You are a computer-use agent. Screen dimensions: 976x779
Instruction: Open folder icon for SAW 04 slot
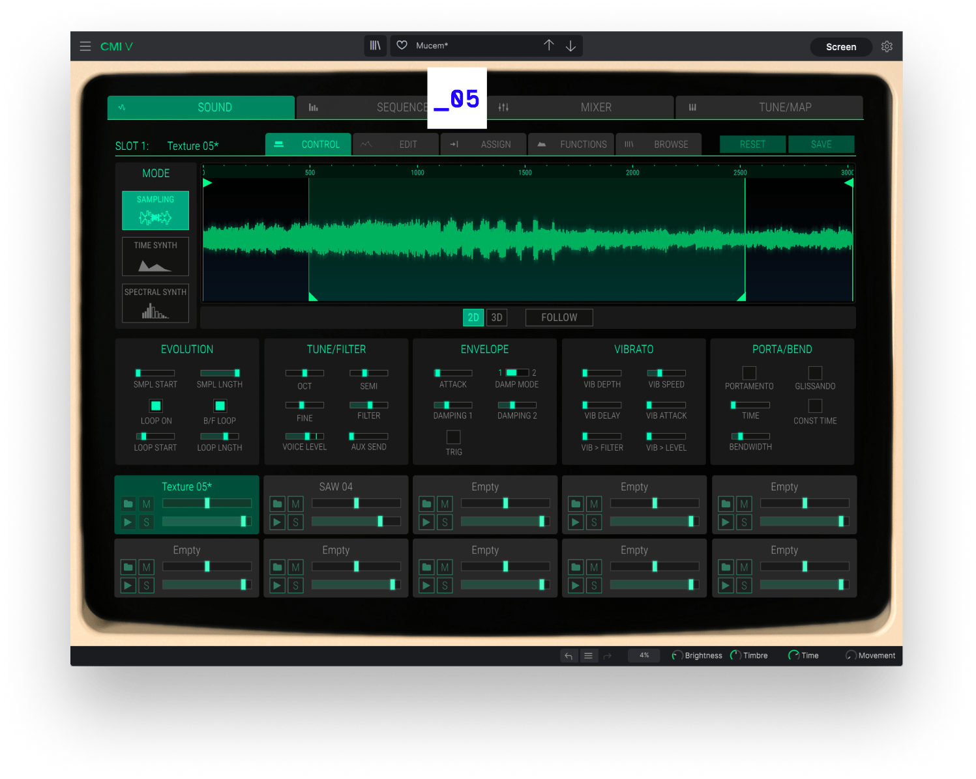point(278,504)
